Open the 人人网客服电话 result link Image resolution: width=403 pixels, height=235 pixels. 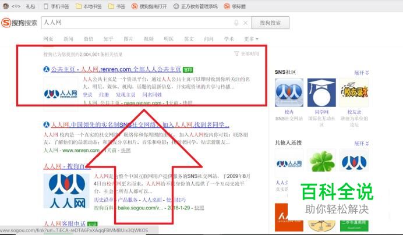[x=65, y=224]
